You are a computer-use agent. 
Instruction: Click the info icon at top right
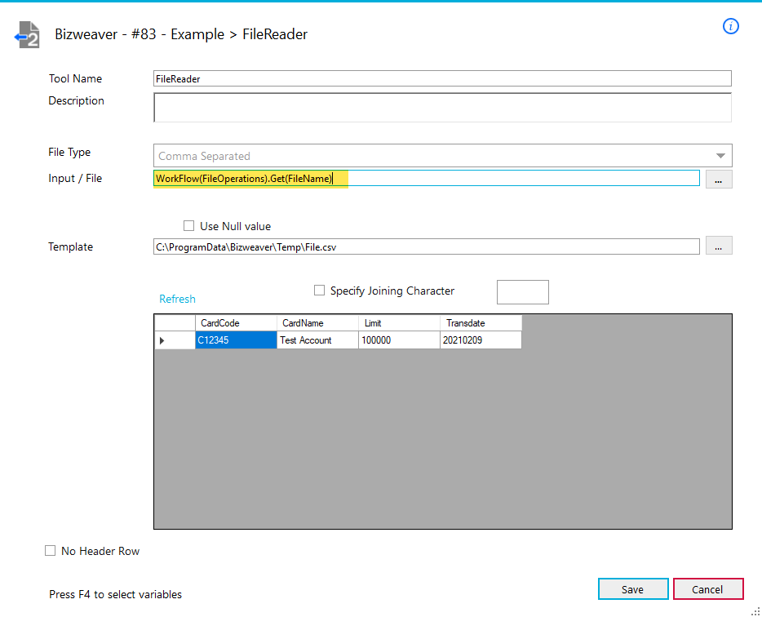730,26
